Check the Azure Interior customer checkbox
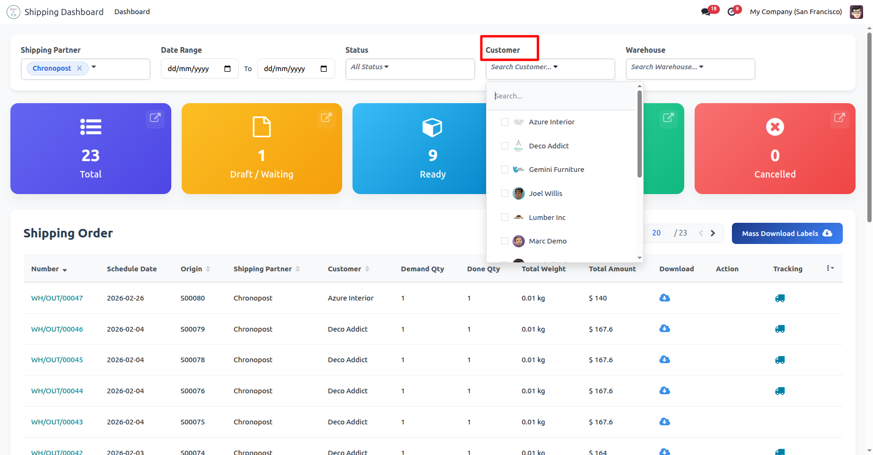Screen dimensions: 873x455 point(504,122)
